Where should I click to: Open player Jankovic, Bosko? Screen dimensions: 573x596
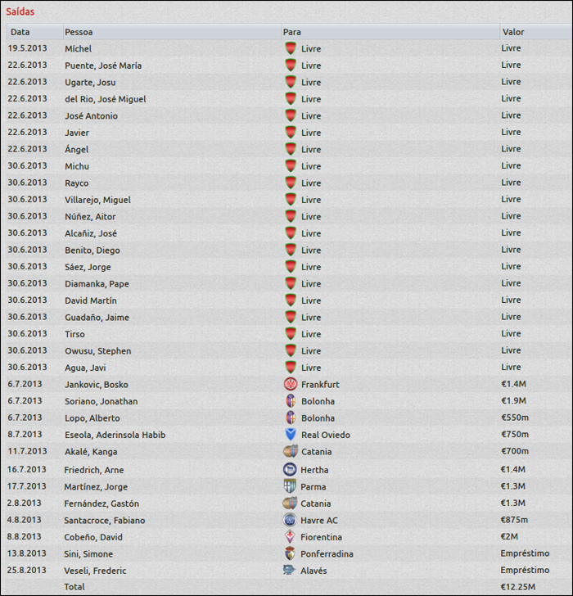97,385
